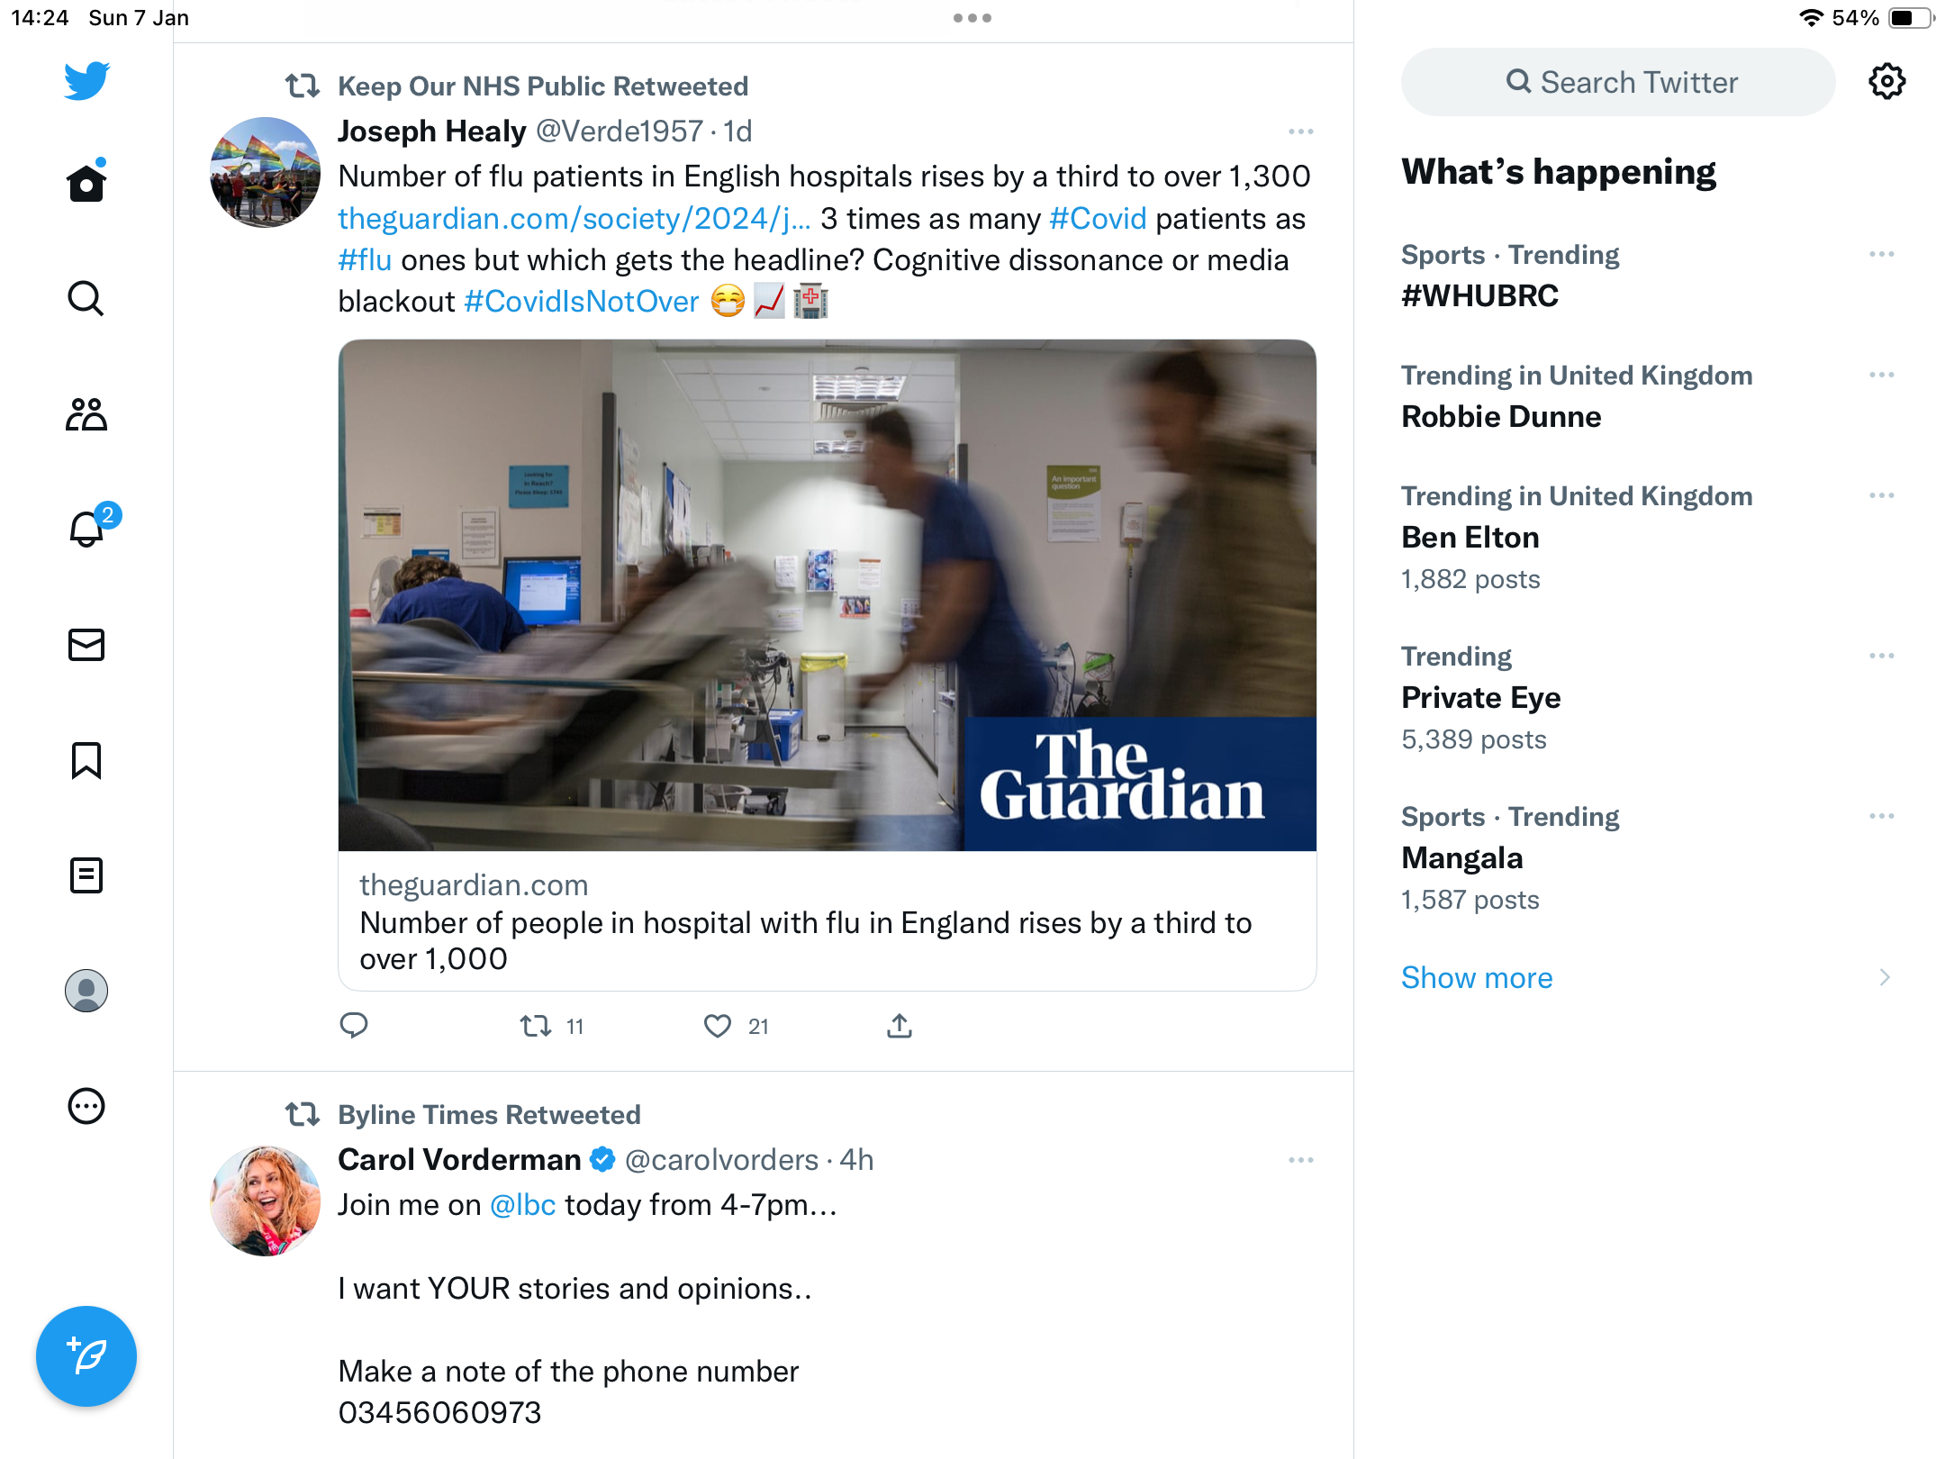
Task: Open options for Ben Elton trend
Action: [1881, 495]
